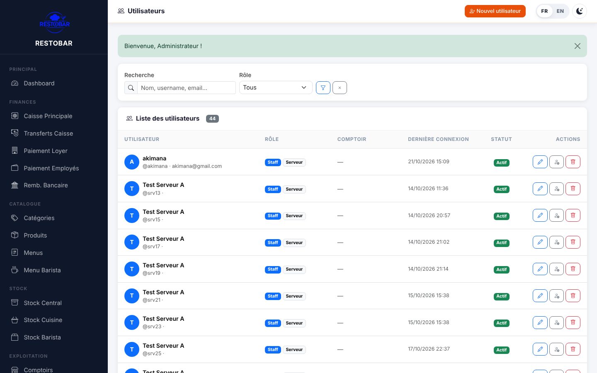Viewport: 597px width, 373px height.
Task: Open Dashboard from the sidebar
Action: click(54, 83)
